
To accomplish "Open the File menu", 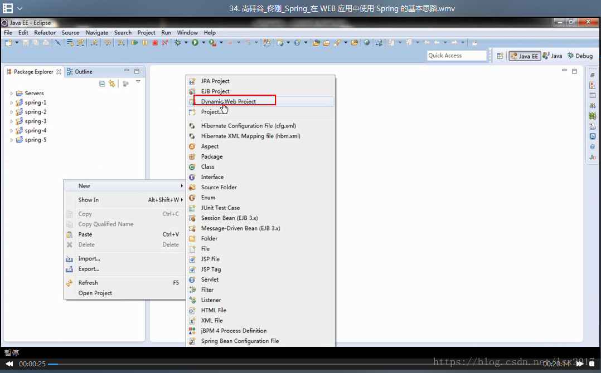I will tap(8, 32).
